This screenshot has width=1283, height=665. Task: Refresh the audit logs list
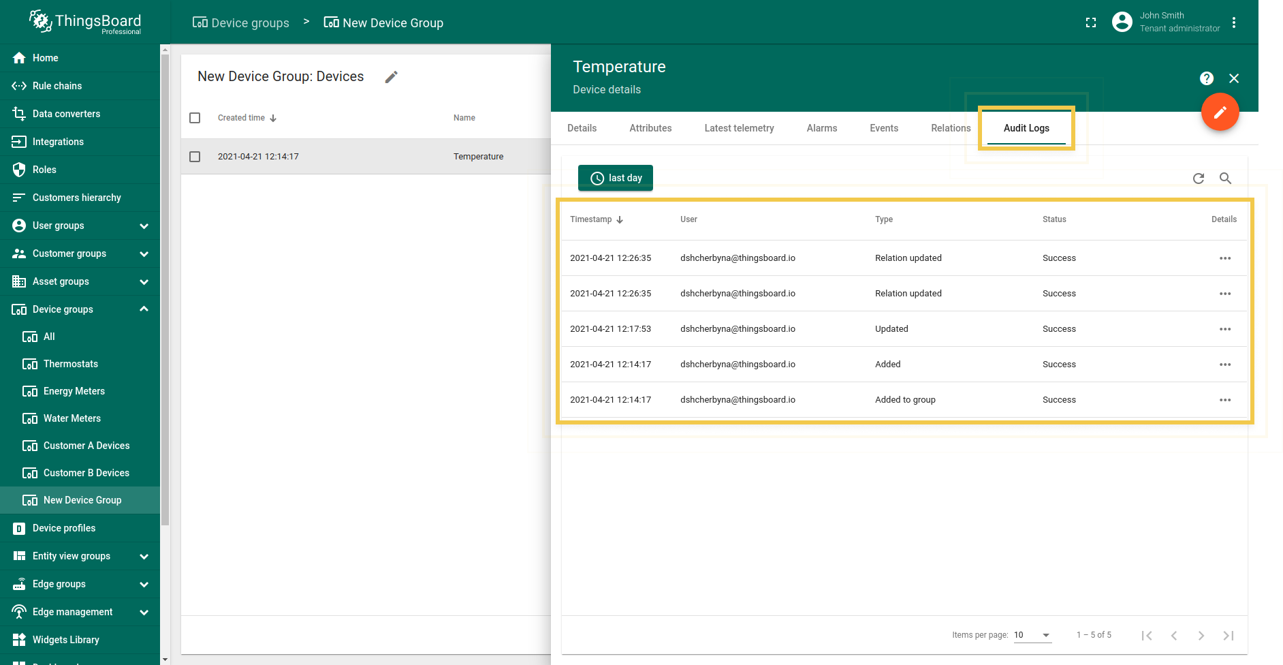(x=1199, y=179)
